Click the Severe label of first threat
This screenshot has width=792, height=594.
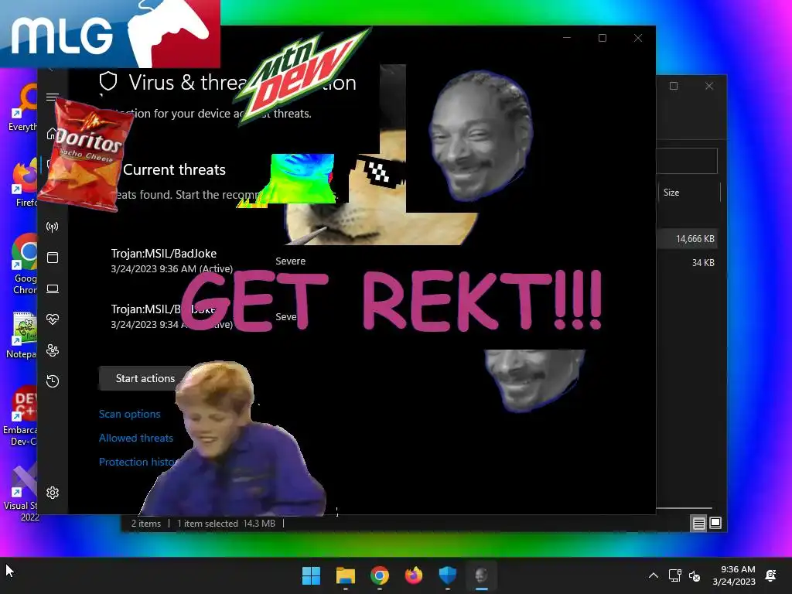(x=291, y=261)
